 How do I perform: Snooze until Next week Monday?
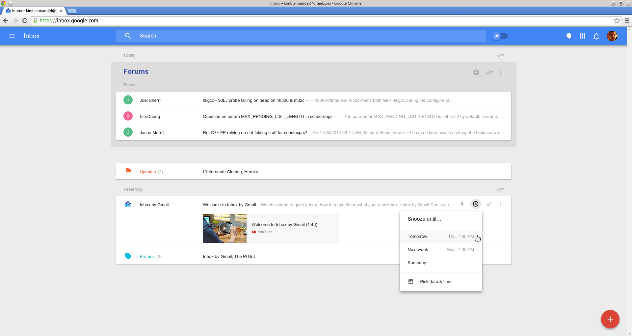pyautogui.click(x=441, y=250)
